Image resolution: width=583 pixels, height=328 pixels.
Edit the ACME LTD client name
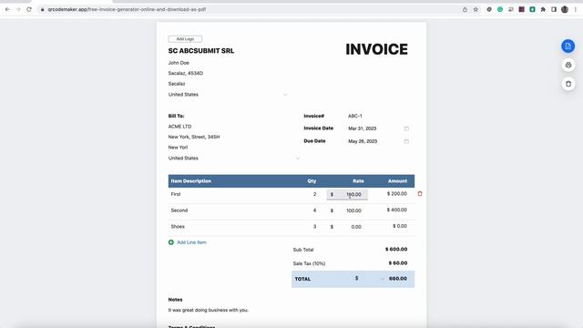pos(180,127)
